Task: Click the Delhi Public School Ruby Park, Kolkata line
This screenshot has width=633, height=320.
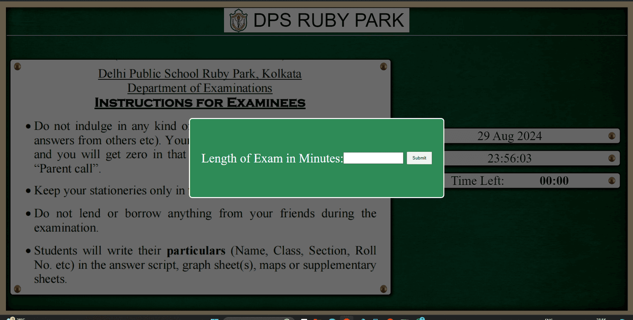Action: click(x=200, y=74)
